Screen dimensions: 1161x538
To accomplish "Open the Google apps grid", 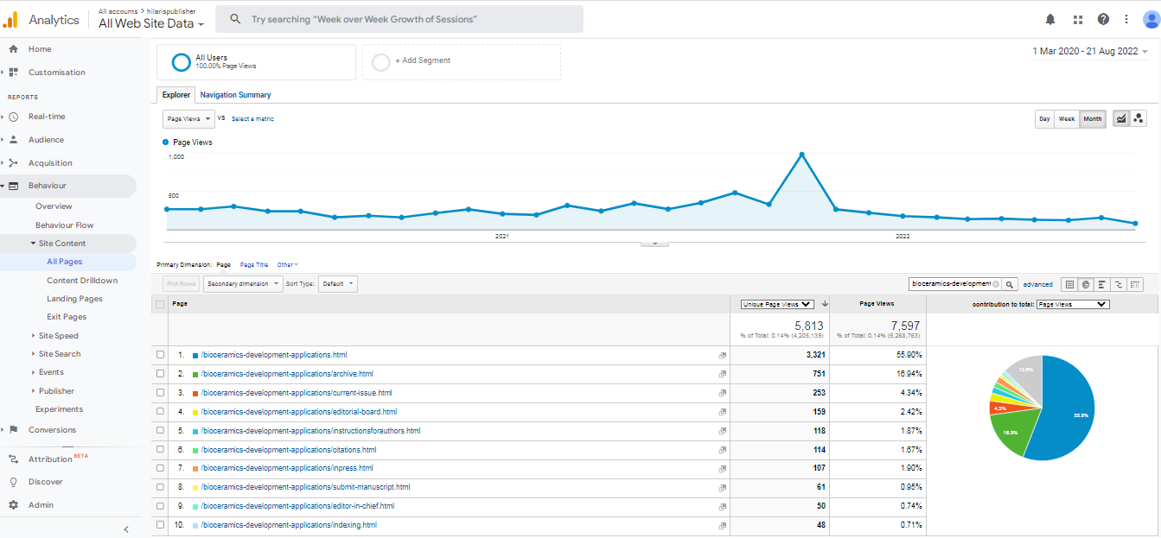I will coord(1077,19).
